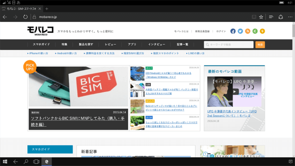Open the BIC SIM pickup image
This screenshot has height=166, width=295.
(x=78, y=87)
